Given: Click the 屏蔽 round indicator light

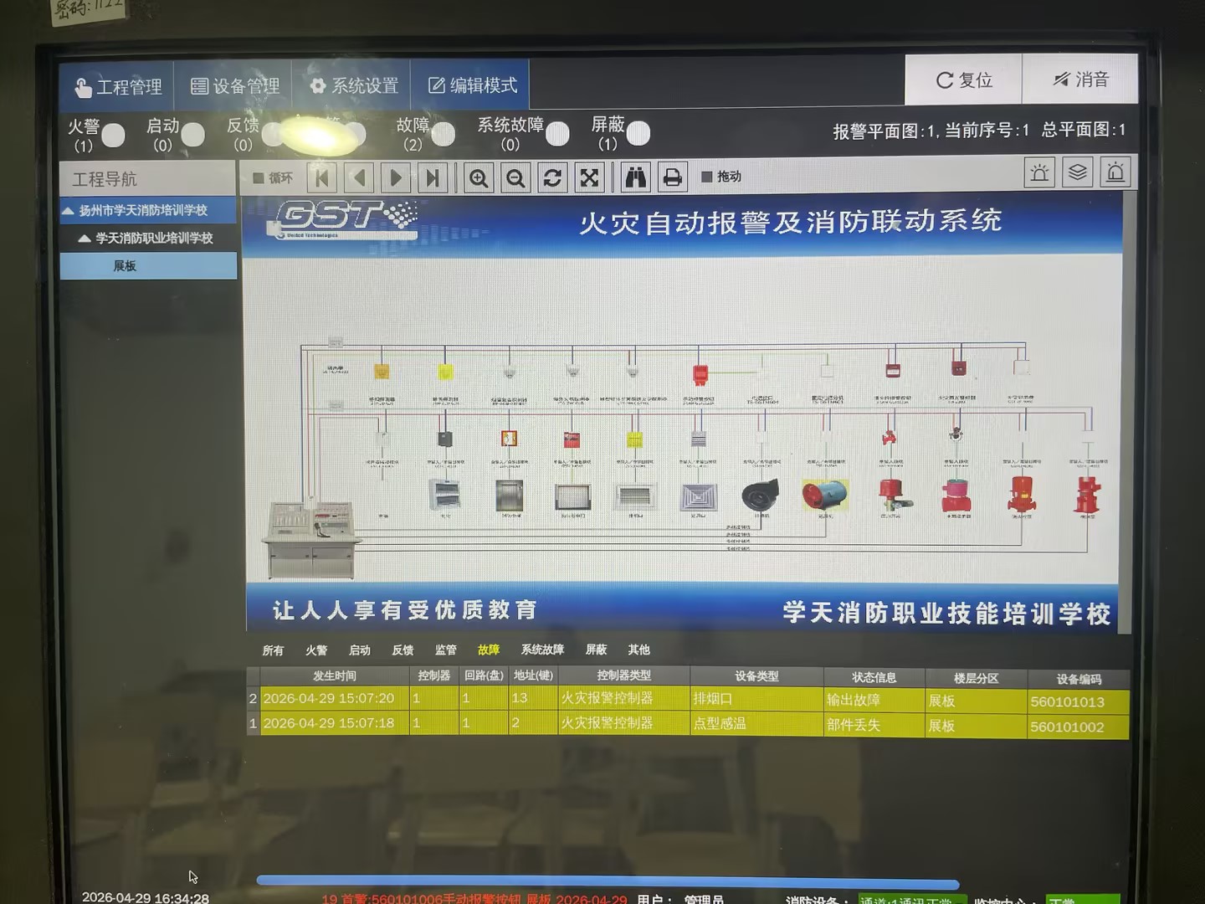Looking at the screenshot, I should coord(638,133).
